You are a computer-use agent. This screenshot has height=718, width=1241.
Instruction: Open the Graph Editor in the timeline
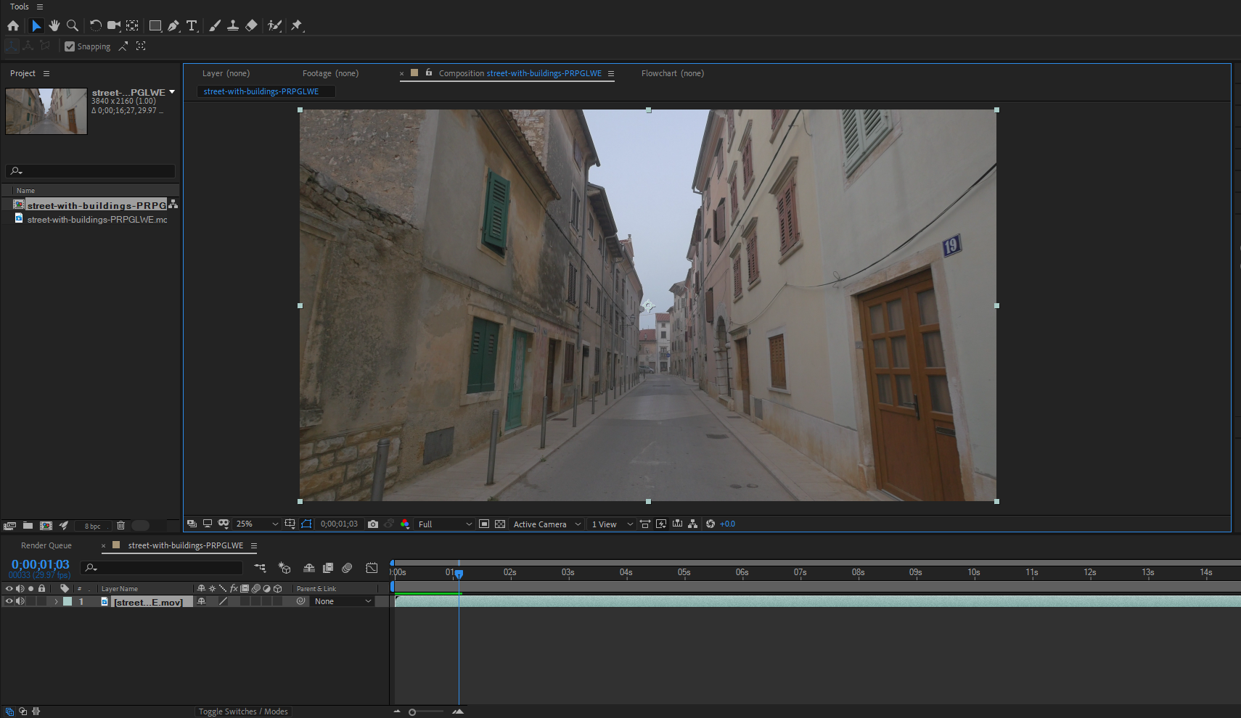(x=372, y=568)
